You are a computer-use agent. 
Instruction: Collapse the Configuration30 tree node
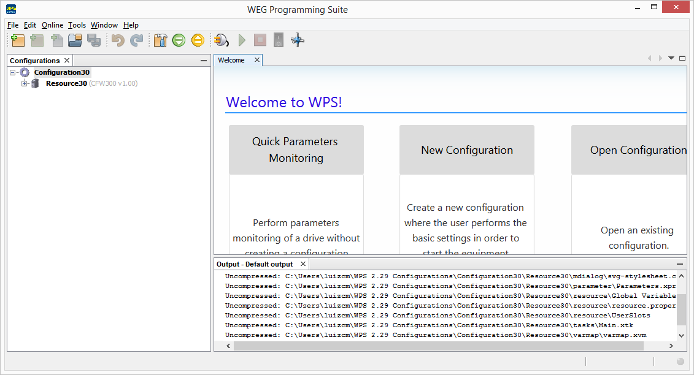[13, 72]
